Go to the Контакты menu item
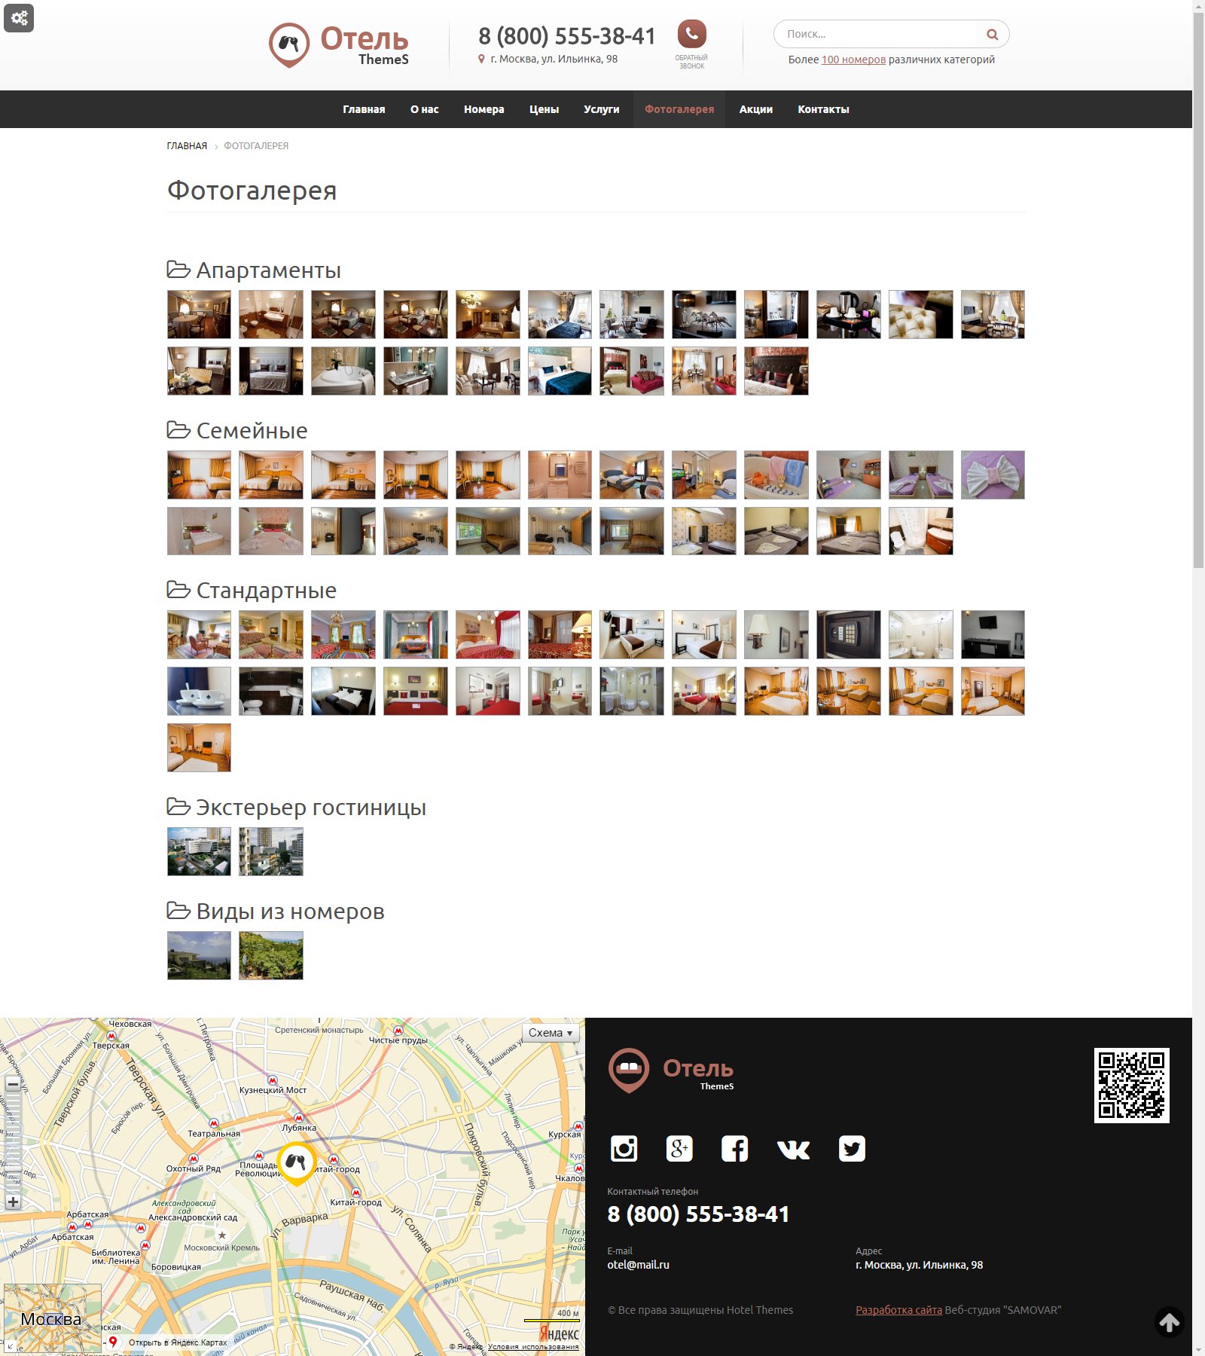 (x=823, y=109)
